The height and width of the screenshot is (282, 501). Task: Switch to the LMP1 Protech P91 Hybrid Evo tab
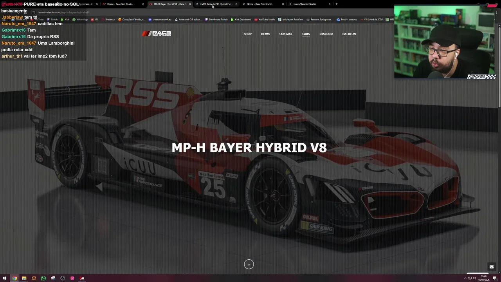click(215, 4)
